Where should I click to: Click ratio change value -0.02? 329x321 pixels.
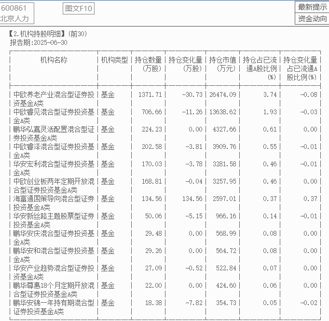pyautogui.click(x=309, y=303)
